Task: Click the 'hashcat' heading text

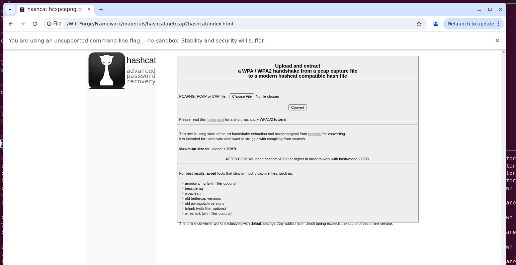Action: tap(141, 61)
